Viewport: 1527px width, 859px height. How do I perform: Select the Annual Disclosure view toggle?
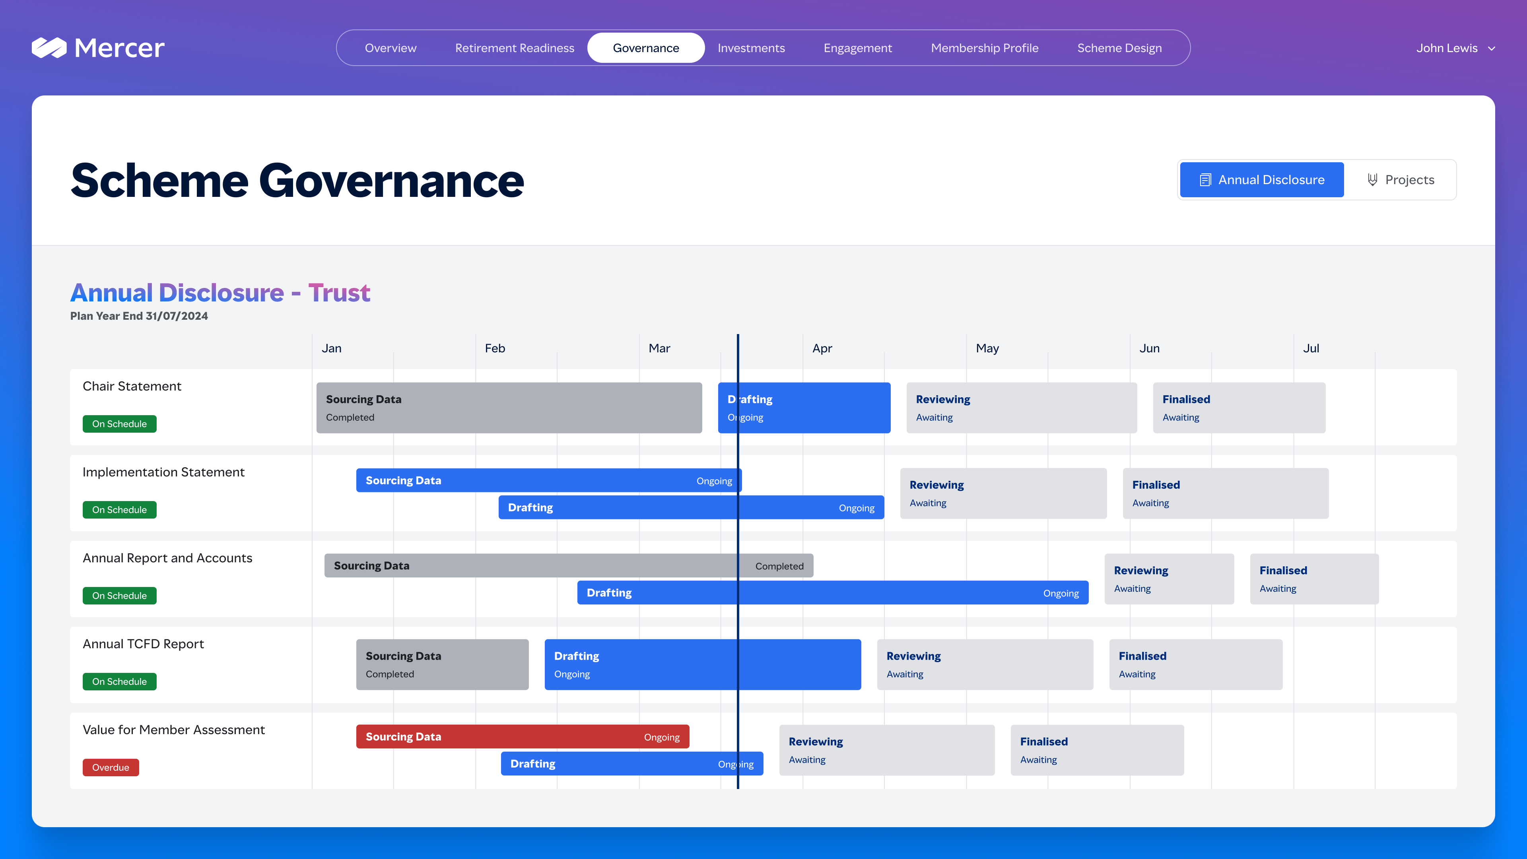click(x=1261, y=180)
